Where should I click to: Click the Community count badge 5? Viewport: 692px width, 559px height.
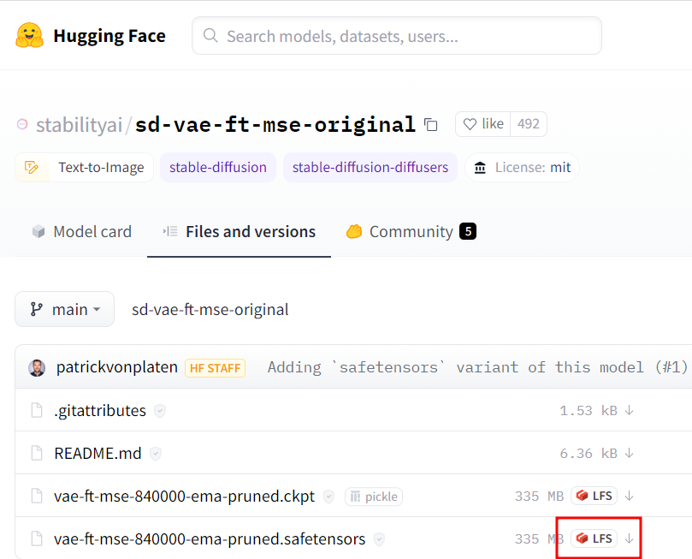(468, 231)
